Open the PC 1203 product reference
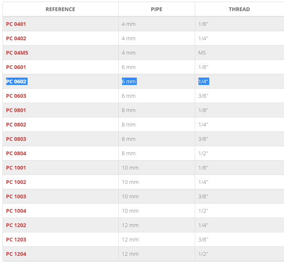 coord(16,239)
